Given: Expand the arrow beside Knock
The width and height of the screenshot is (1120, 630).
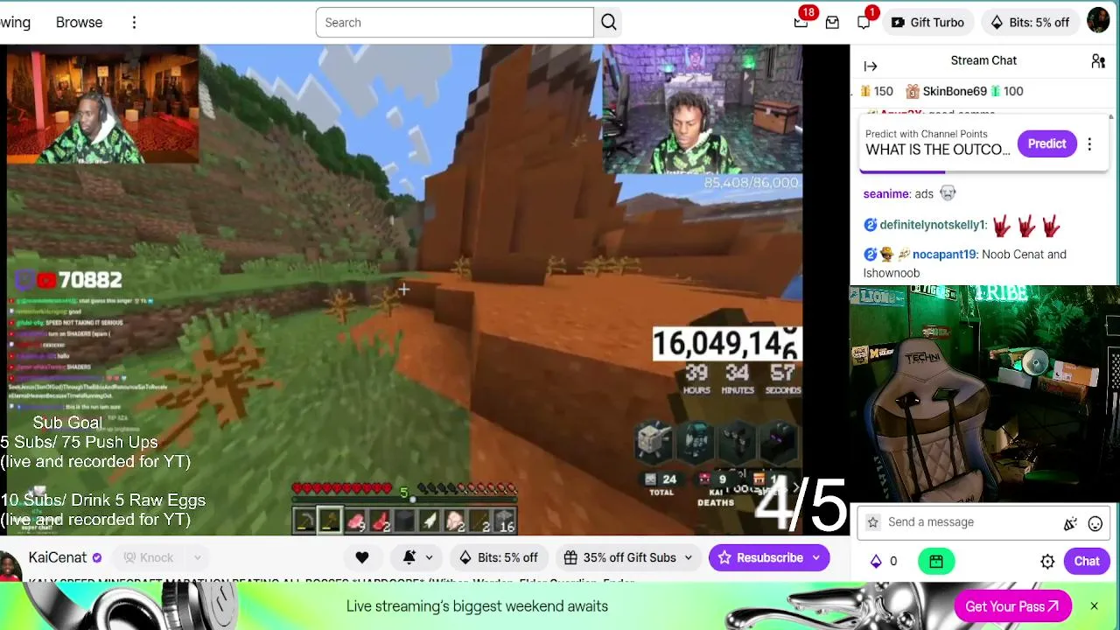Looking at the screenshot, I should (x=198, y=557).
